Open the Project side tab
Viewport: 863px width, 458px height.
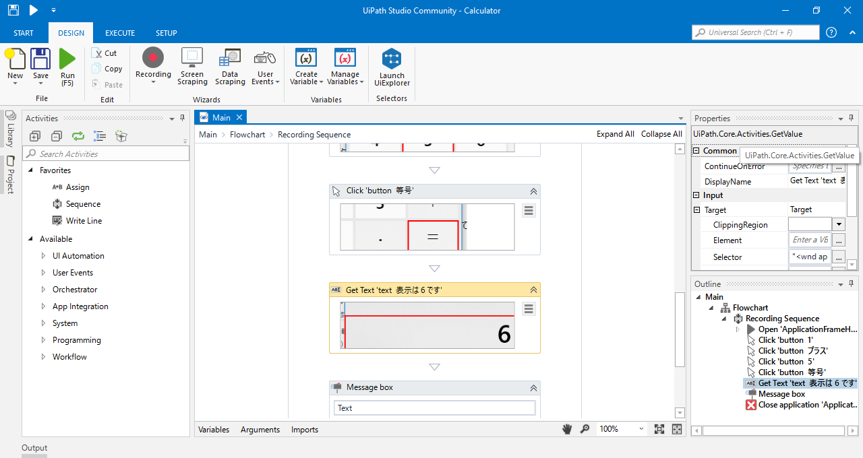10,175
